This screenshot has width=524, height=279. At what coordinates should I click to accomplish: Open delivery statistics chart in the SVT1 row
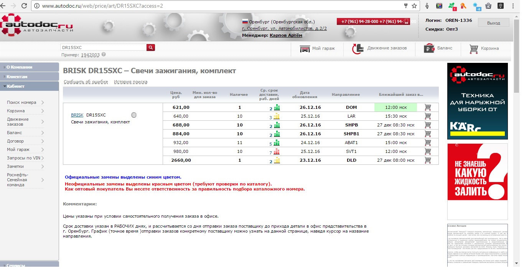click(277, 152)
